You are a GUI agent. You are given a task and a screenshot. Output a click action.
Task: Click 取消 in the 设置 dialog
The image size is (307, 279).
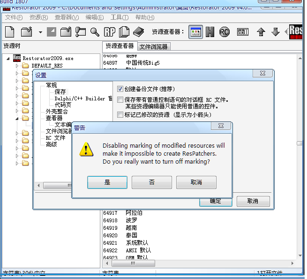253,201
